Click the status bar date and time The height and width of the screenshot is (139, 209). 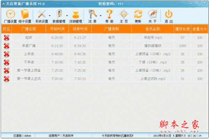(x=177, y=136)
